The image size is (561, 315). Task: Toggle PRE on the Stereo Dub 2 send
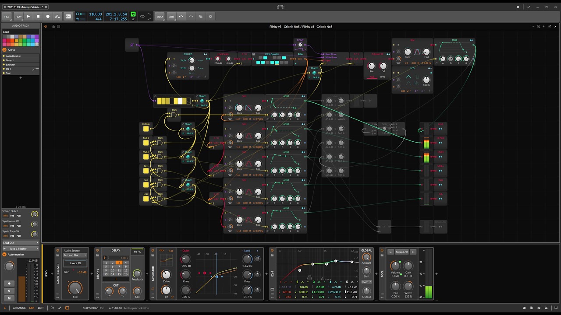tap(12, 216)
